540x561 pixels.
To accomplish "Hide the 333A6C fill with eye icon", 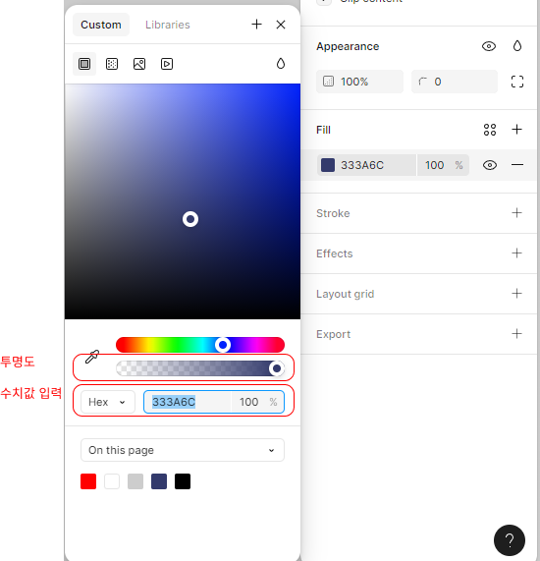I will pos(490,165).
